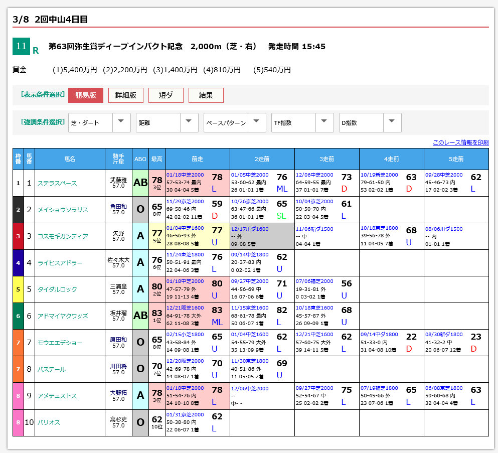Select the 短ダ view option
498x453 pixels.
166,95
